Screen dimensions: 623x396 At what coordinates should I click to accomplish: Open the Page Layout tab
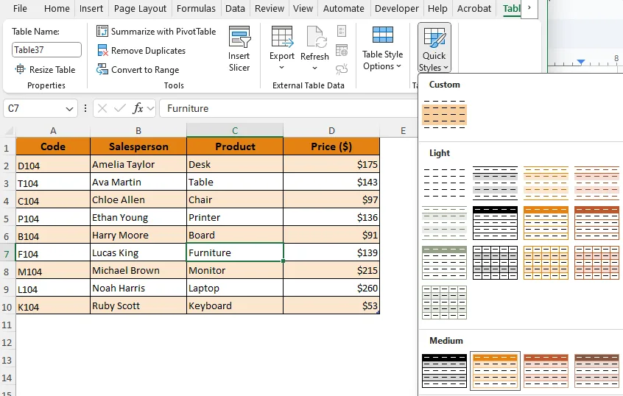pos(140,8)
